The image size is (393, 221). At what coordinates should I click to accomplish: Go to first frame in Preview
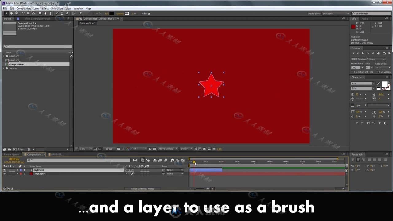coord(353,53)
